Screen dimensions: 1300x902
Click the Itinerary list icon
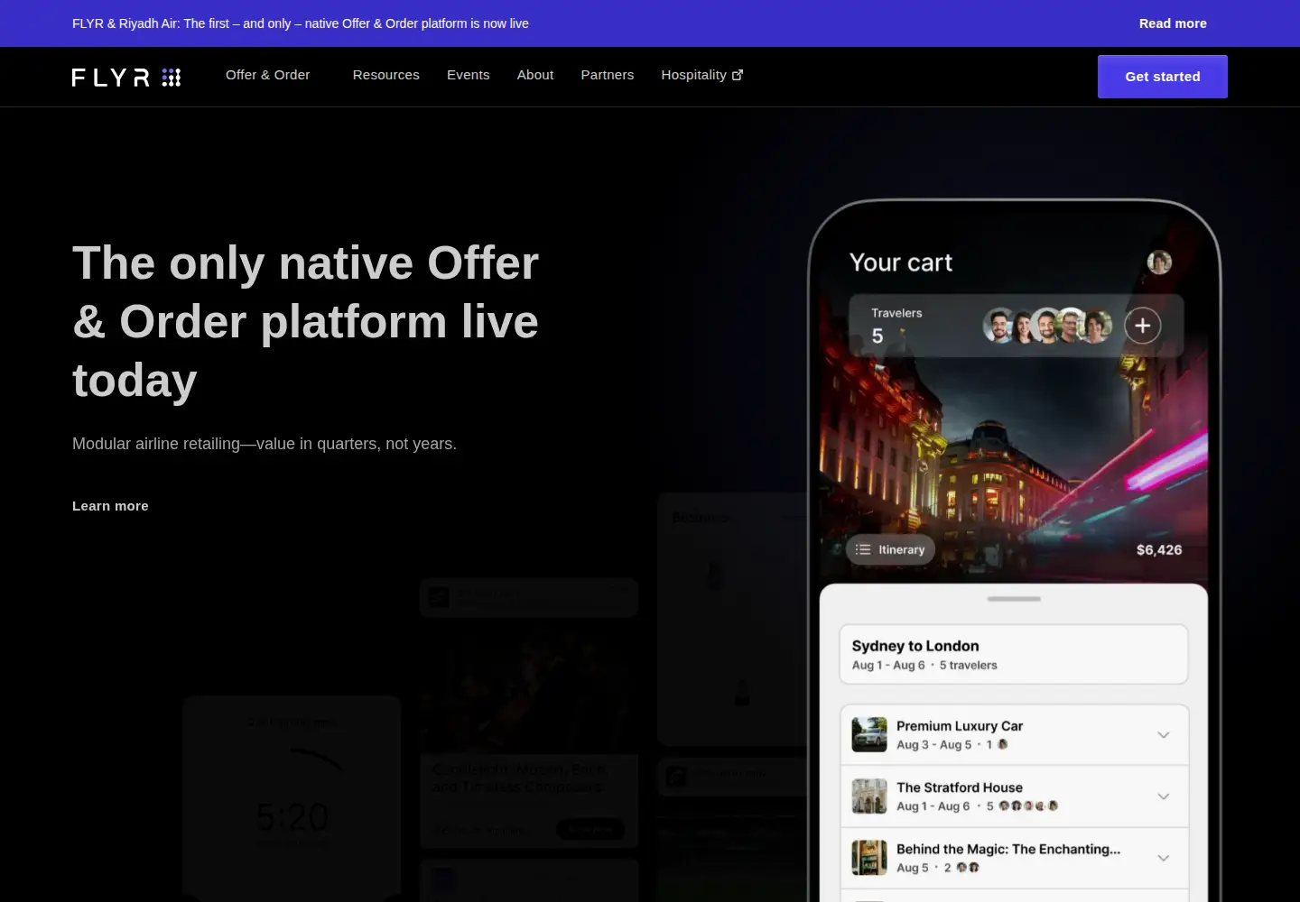tap(863, 549)
